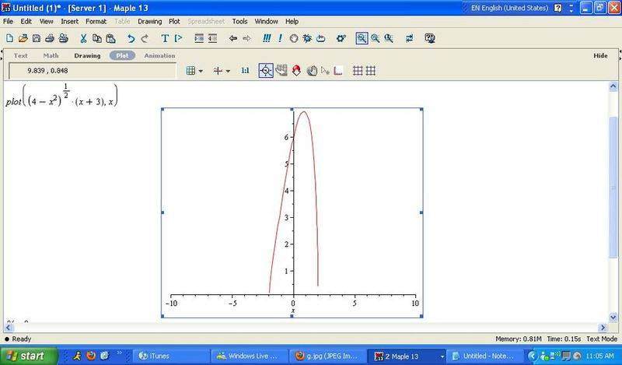This screenshot has height=365, width=622.
Task: Open the Plot menu
Action: click(x=174, y=22)
